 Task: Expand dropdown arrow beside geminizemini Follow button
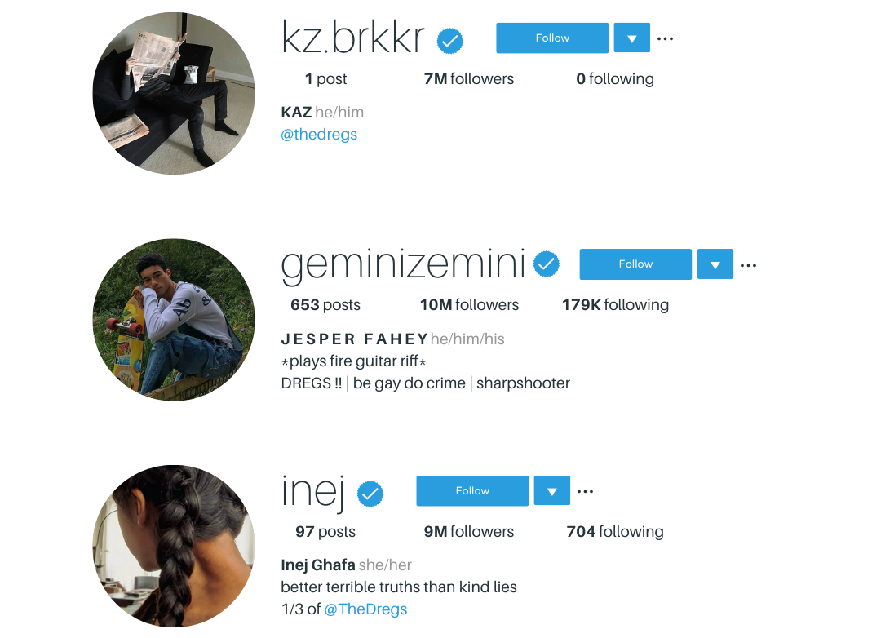click(715, 264)
